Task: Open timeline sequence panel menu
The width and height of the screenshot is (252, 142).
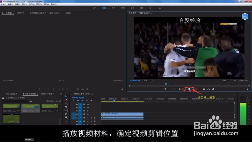Action: [92, 94]
